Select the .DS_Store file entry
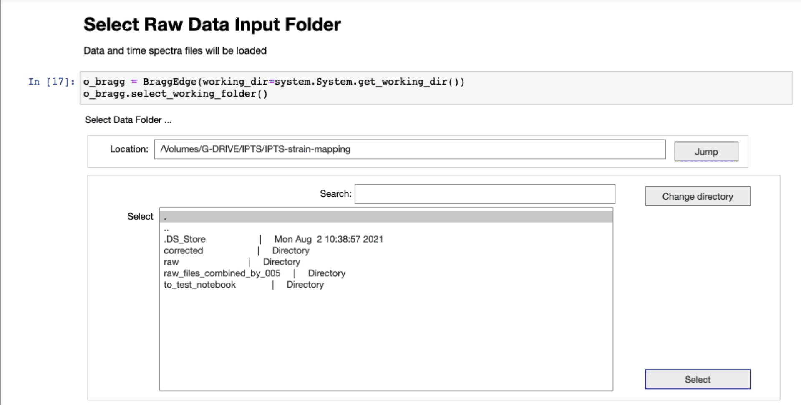Image resolution: width=801 pixels, height=405 pixels. (185, 239)
